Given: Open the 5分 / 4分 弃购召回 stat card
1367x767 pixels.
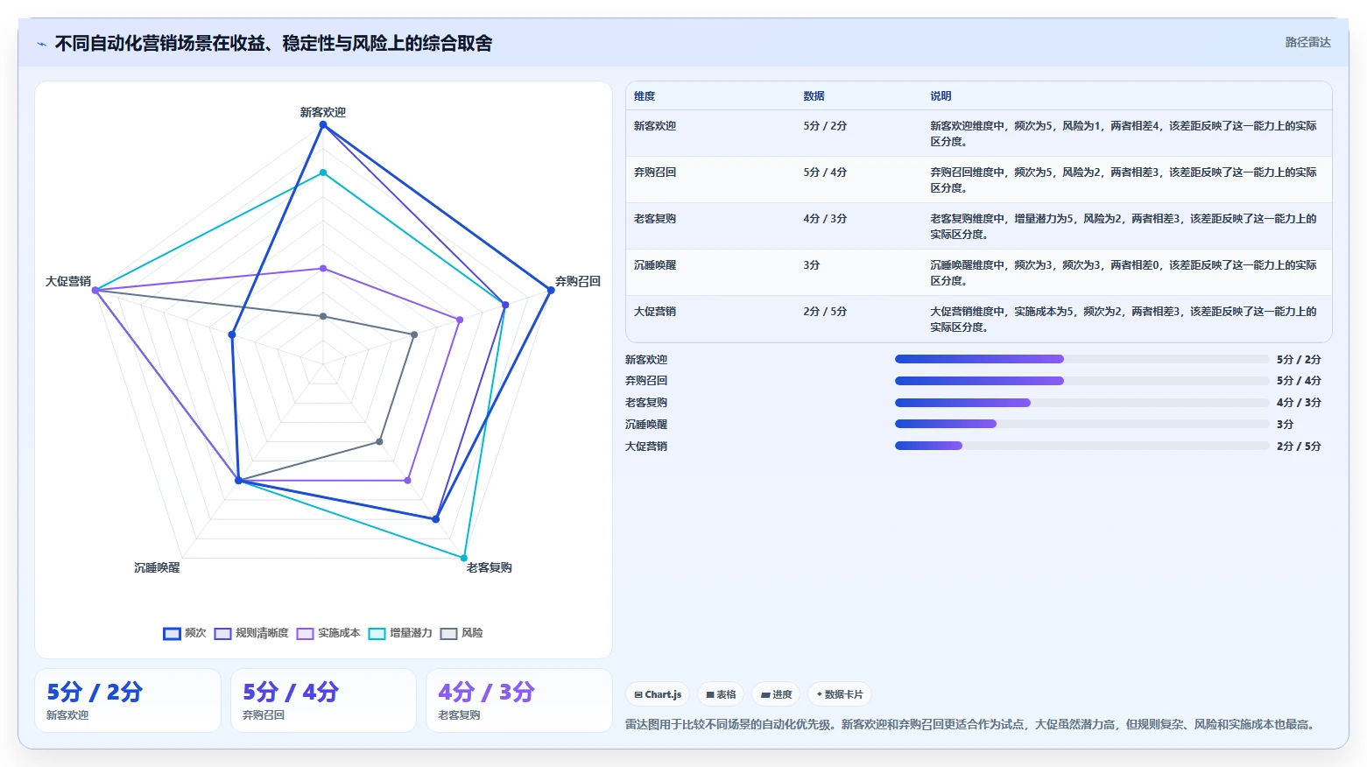Looking at the screenshot, I should 323,700.
